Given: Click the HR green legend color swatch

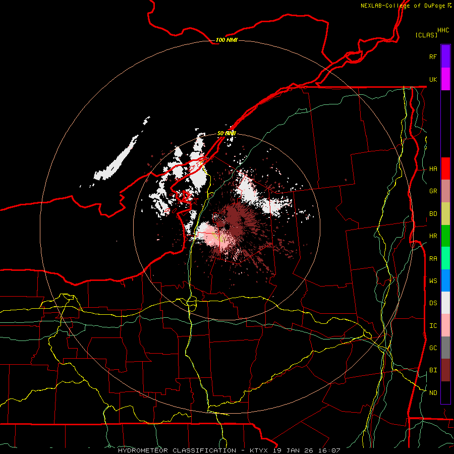Looking at the screenshot, I should tap(445, 236).
